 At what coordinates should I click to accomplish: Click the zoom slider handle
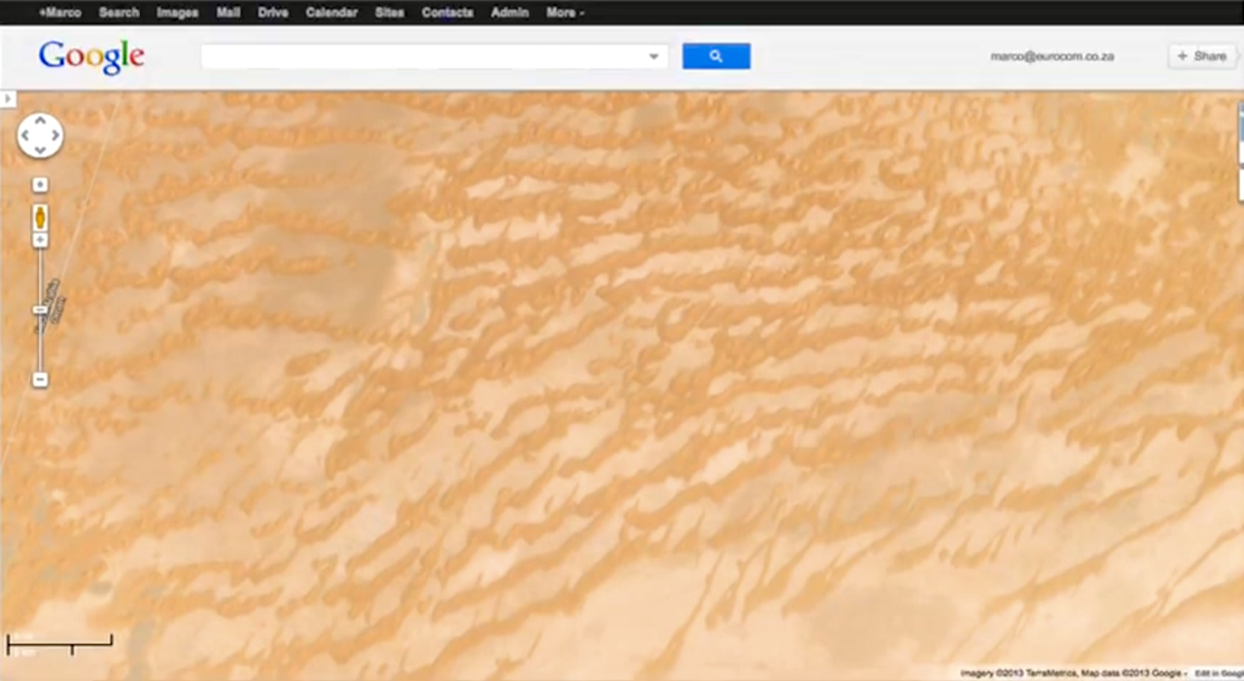point(40,310)
